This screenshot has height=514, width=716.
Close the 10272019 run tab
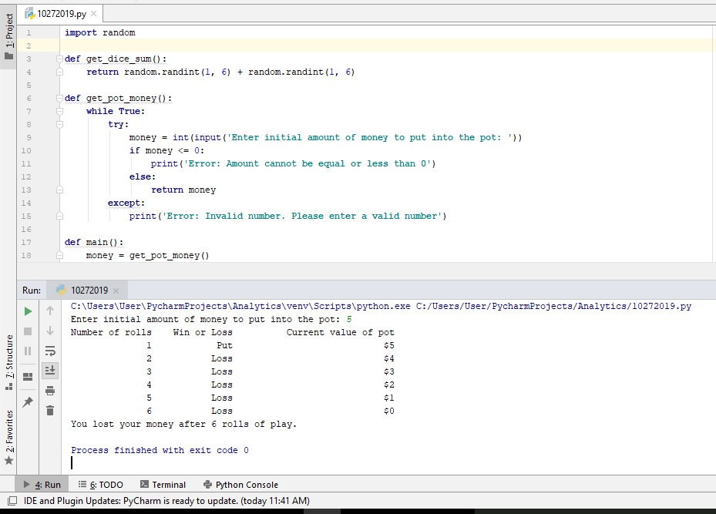coord(116,291)
